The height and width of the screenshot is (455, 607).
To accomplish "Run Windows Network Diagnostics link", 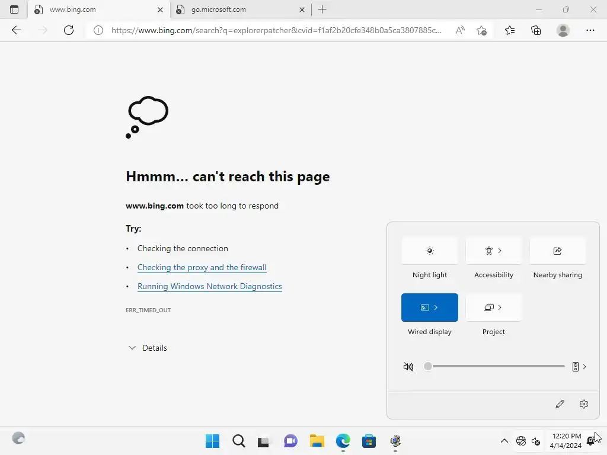I will [209, 286].
